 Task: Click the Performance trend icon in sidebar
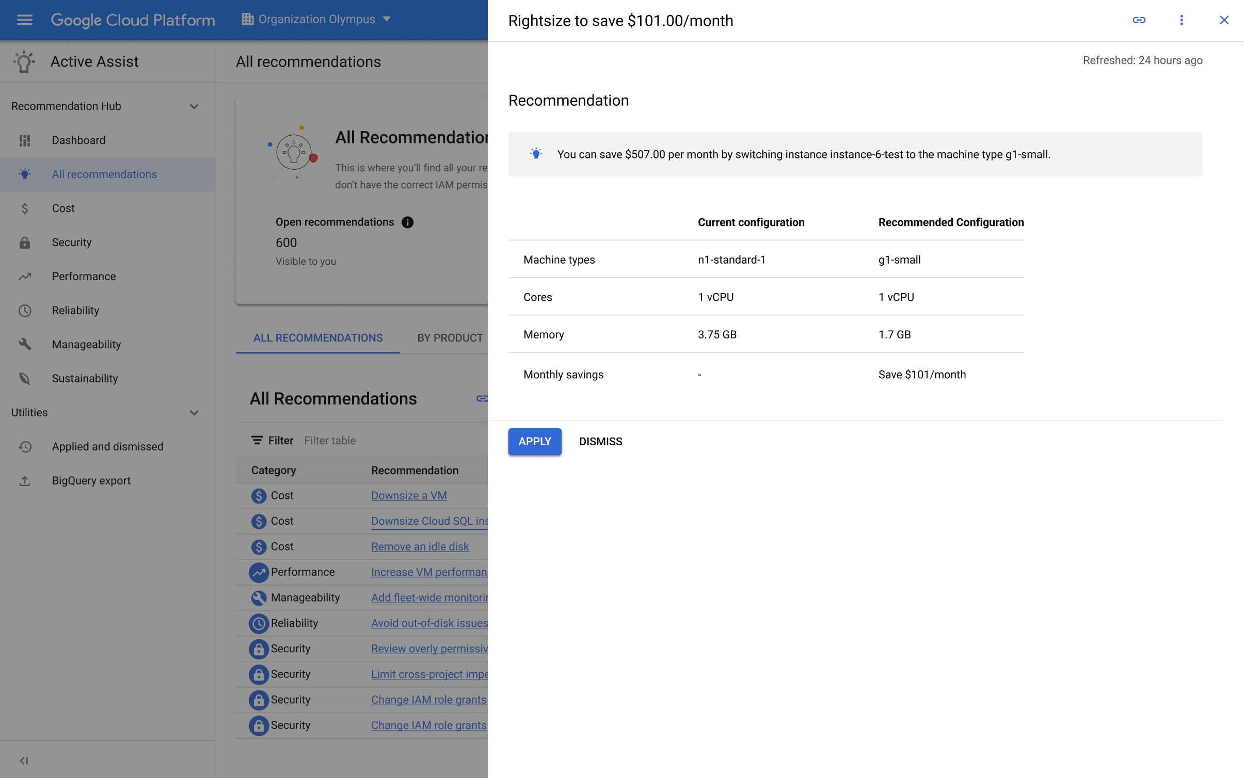25,276
